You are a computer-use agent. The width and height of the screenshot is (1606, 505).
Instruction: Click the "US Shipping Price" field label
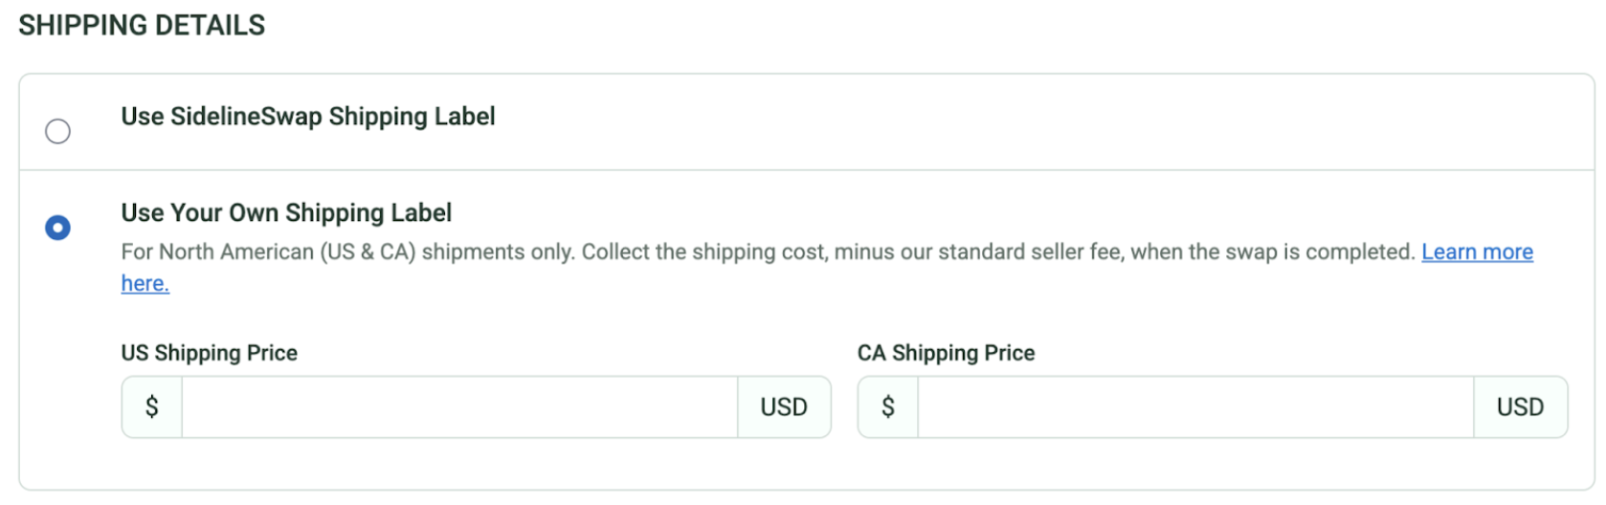click(209, 354)
